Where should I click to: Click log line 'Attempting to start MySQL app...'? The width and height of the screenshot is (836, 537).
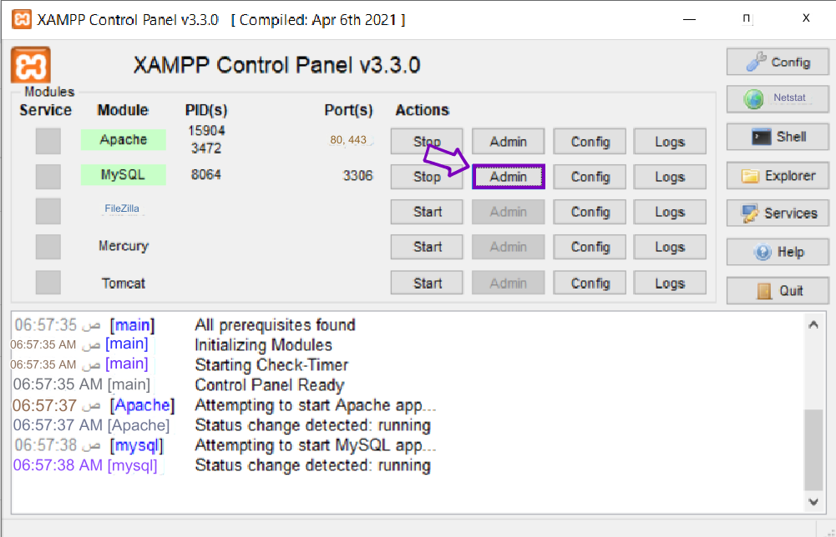315,445
